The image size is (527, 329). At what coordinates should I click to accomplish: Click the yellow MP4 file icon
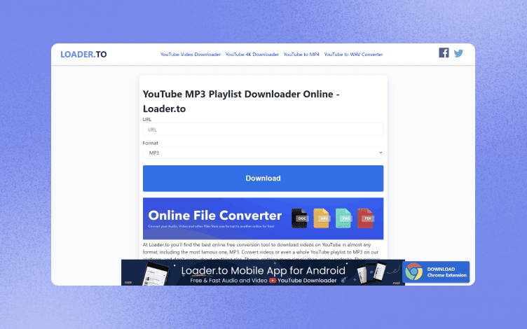[321, 218]
